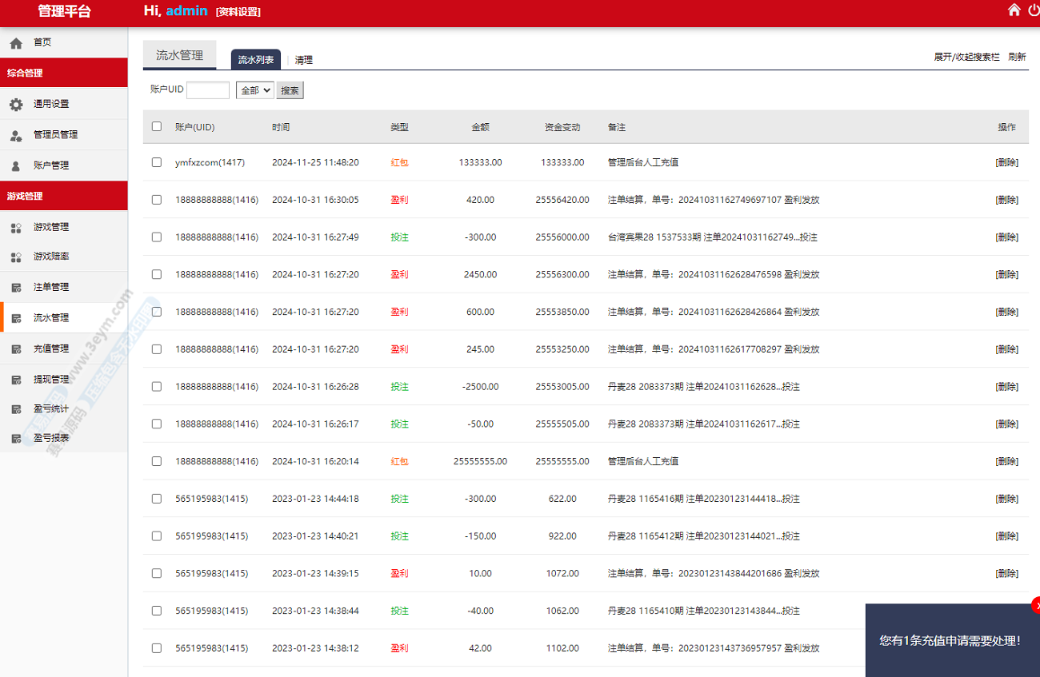Viewport: 1040px width, 677px height.
Task: Click the 账户UID input field
Action: tap(208, 90)
